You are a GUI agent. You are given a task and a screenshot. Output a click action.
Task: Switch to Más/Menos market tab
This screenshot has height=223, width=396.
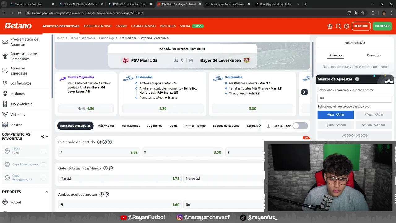(106, 126)
